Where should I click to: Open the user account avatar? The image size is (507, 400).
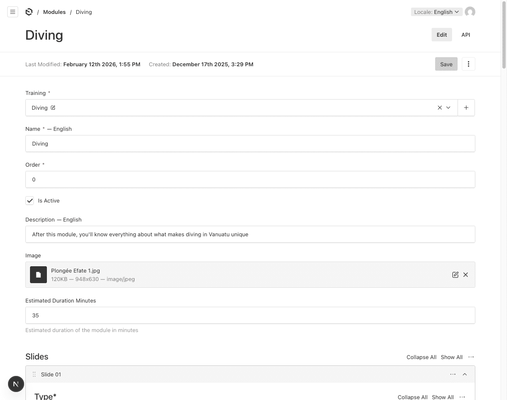click(470, 12)
